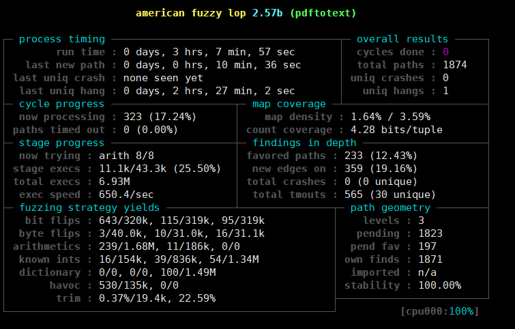This screenshot has height=329, width=515.
Task: Click the 'known ints' label
Action: [x=50, y=259]
